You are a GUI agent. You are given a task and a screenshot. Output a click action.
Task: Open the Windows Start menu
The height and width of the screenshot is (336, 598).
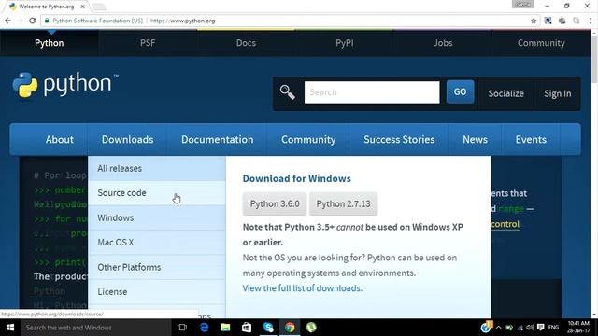10,328
